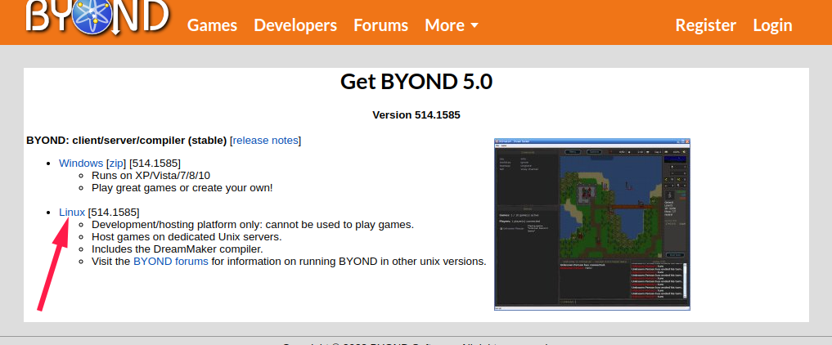Select the Version 514.1585 text
The height and width of the screenshot is (345, 832).
pos(416,115)
